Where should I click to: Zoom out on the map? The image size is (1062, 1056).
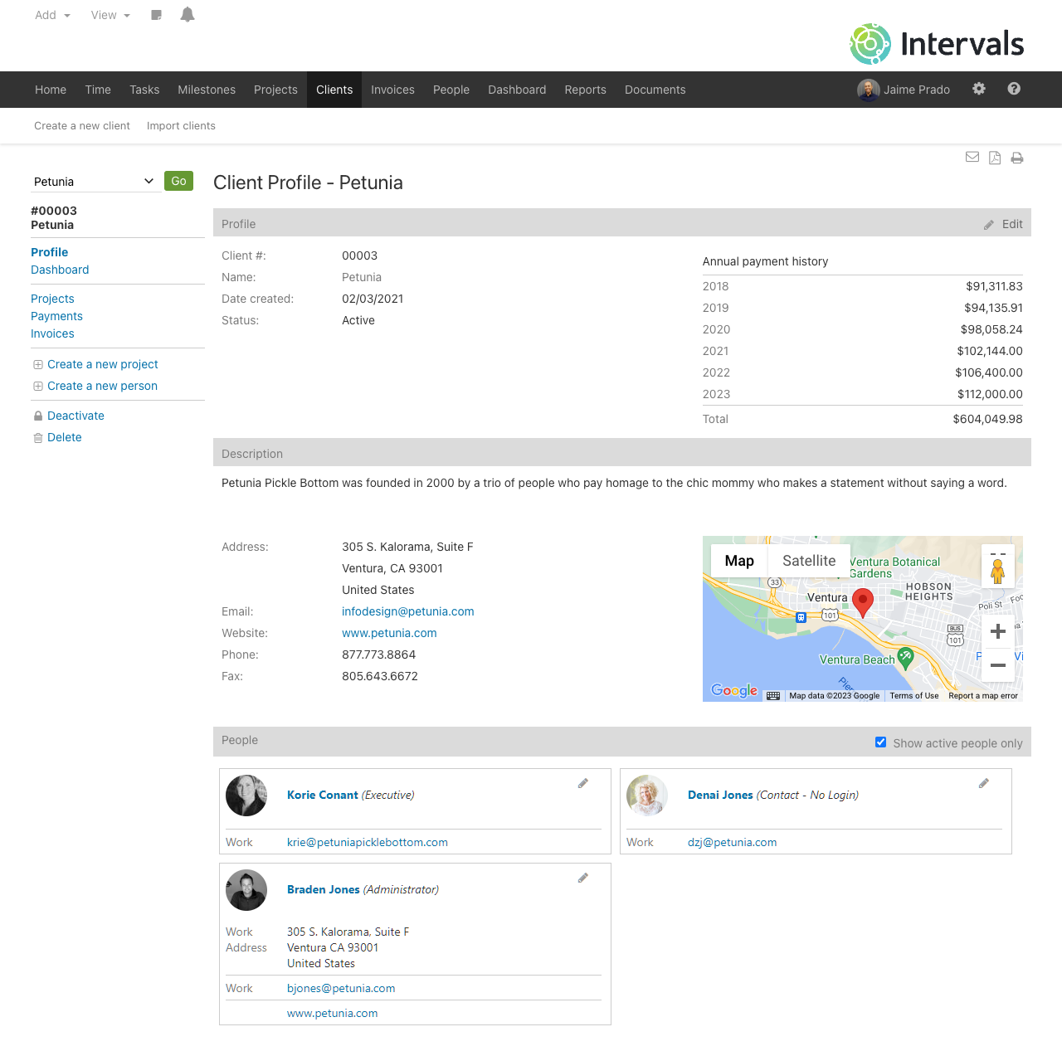(x=998, y=665)
